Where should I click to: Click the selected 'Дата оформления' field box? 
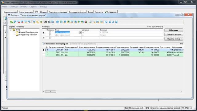(x=67, y=32)
